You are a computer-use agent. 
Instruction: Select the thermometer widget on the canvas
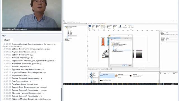103,42
